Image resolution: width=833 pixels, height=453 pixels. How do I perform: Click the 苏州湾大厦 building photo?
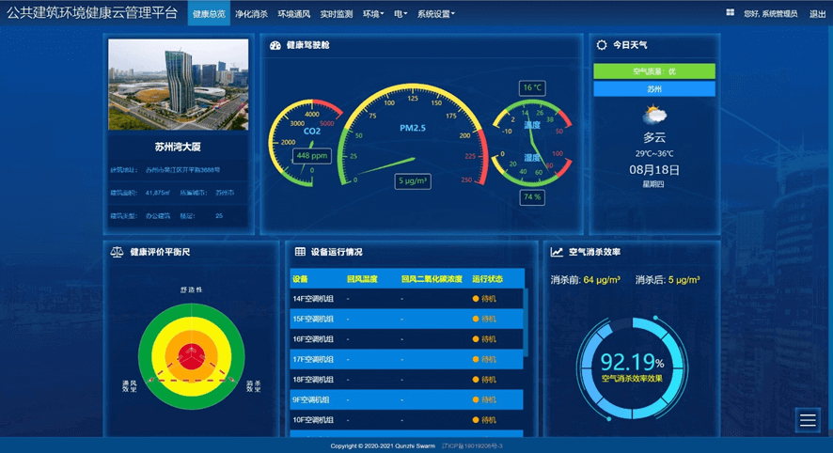pos(179,85)
